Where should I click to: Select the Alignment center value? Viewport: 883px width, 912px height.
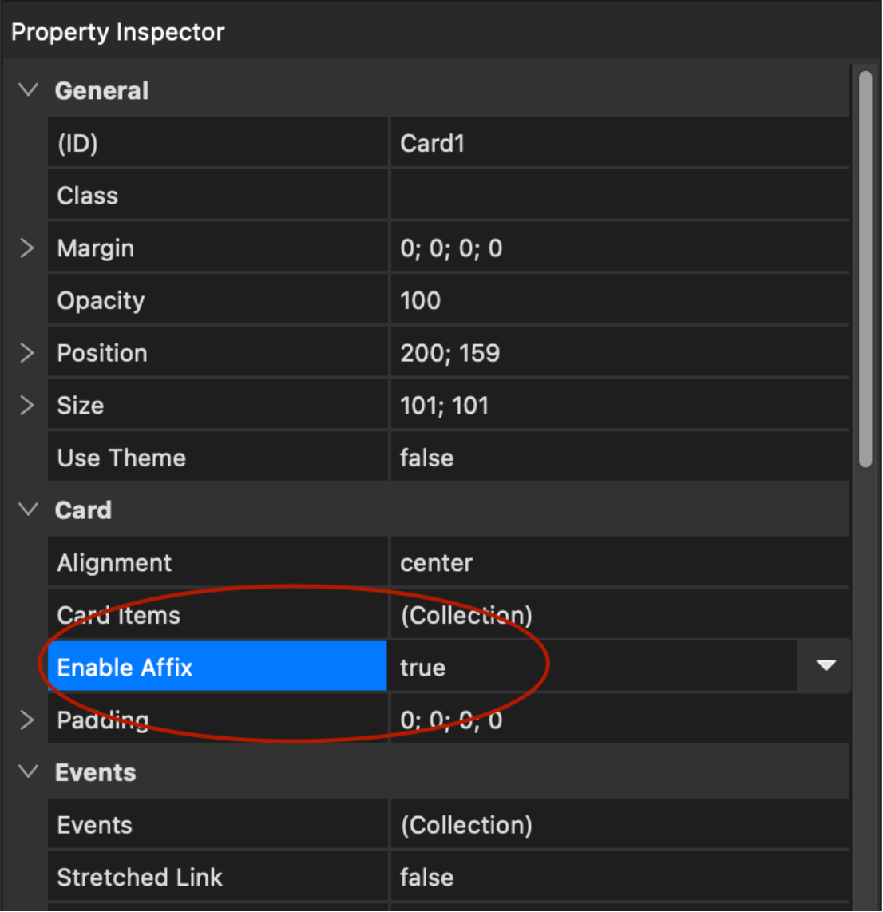coord(619,563)
